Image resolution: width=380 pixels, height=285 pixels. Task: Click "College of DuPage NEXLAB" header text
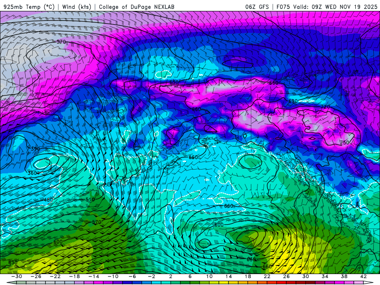[136, 7]
